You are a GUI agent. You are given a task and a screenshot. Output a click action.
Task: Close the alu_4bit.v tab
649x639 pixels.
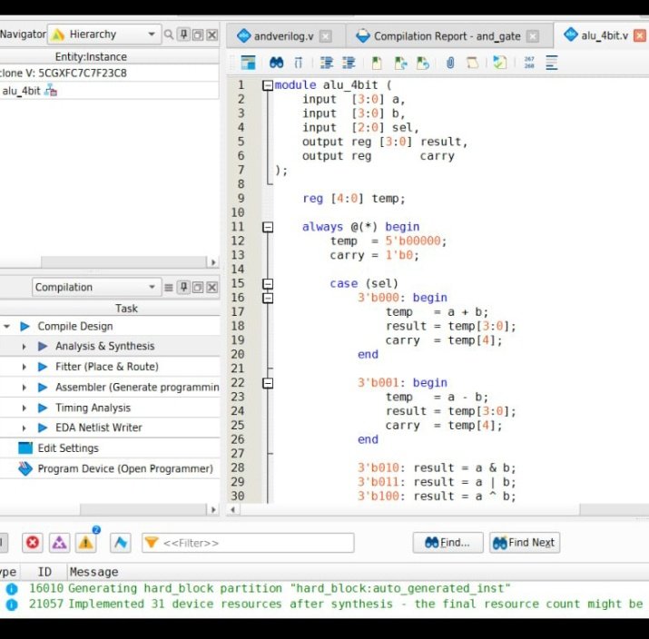coord(640,35)
